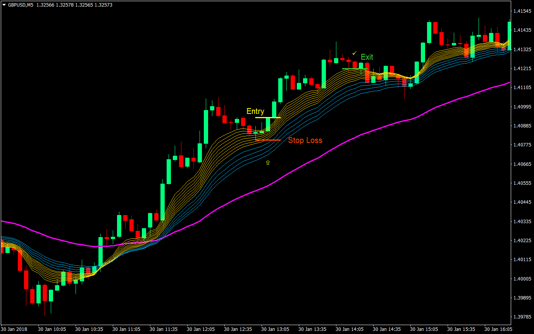Select the green Exit label on the chart
The height and width of the screenshot is (334, 534).
click(367, 57)
